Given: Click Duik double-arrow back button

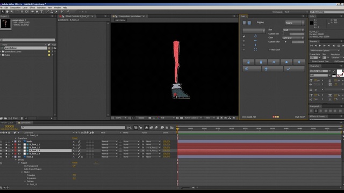Looking at the screenshot, I should point(252,69).
